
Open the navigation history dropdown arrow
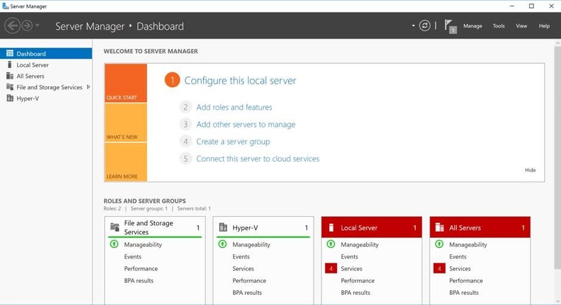click(37, 26)
